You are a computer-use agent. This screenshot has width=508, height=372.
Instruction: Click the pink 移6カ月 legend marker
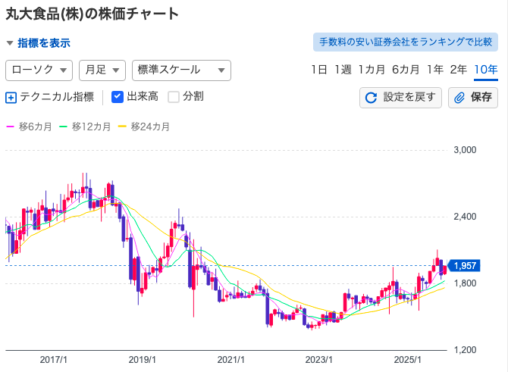pos(10,127)
